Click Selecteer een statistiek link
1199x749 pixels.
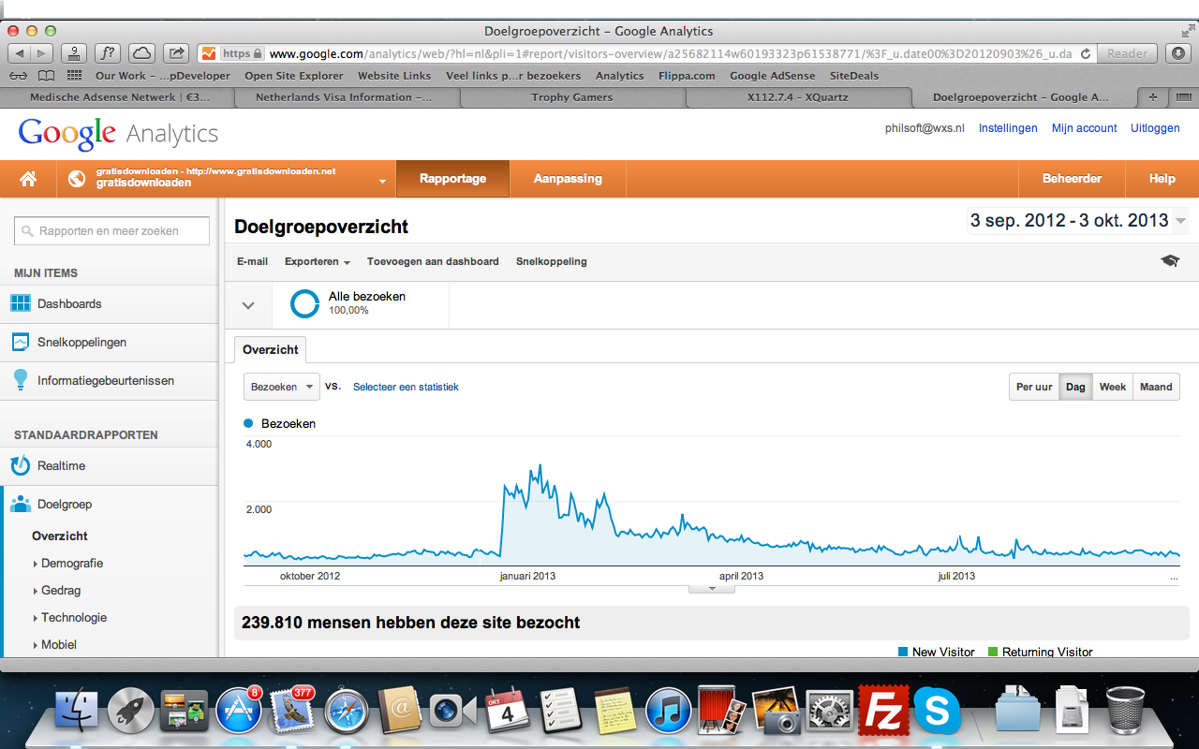click(406, 387)
